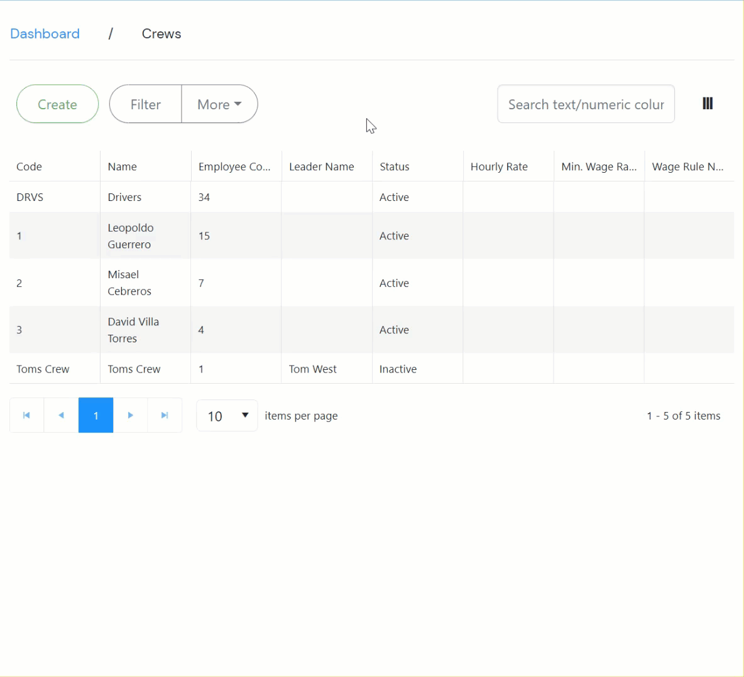The width and height of the screenshot is (744, 677).
Task: Open the Filter button
Action: pyautogui.click(x=145, y=104)
